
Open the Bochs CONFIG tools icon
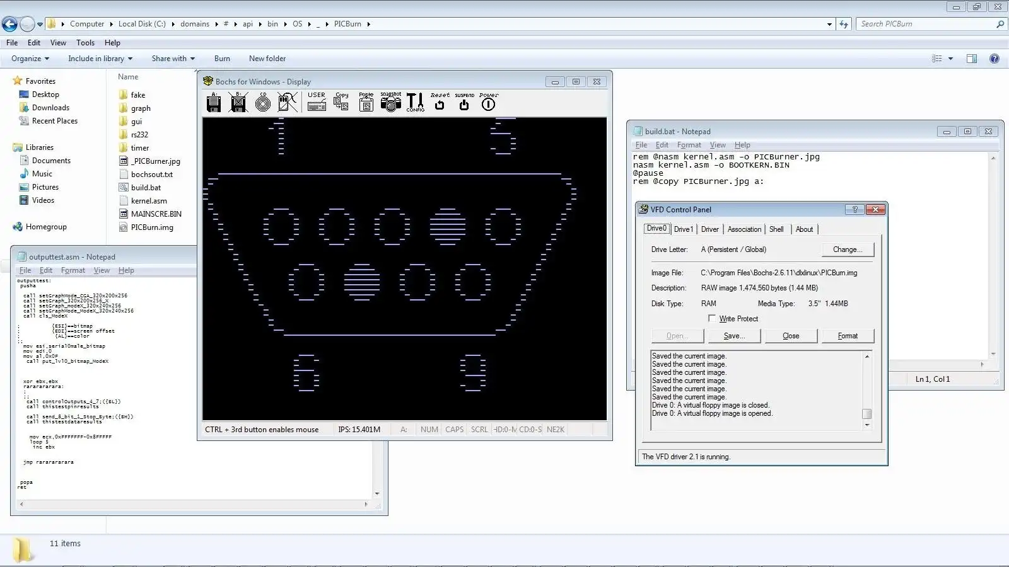point(415,102)
